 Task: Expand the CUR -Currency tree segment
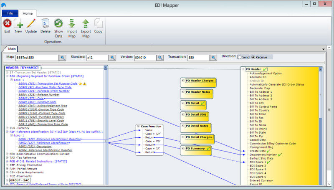(7, 128)
